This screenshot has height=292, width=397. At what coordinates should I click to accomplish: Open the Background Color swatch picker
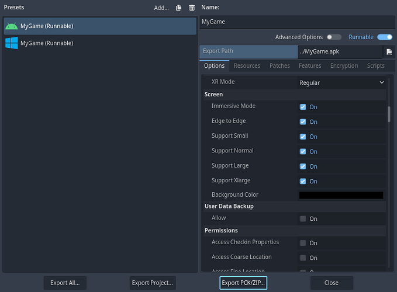(341, 195)
